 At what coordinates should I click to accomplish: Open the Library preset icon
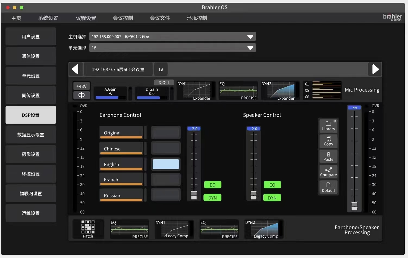[x=328, y=126]
